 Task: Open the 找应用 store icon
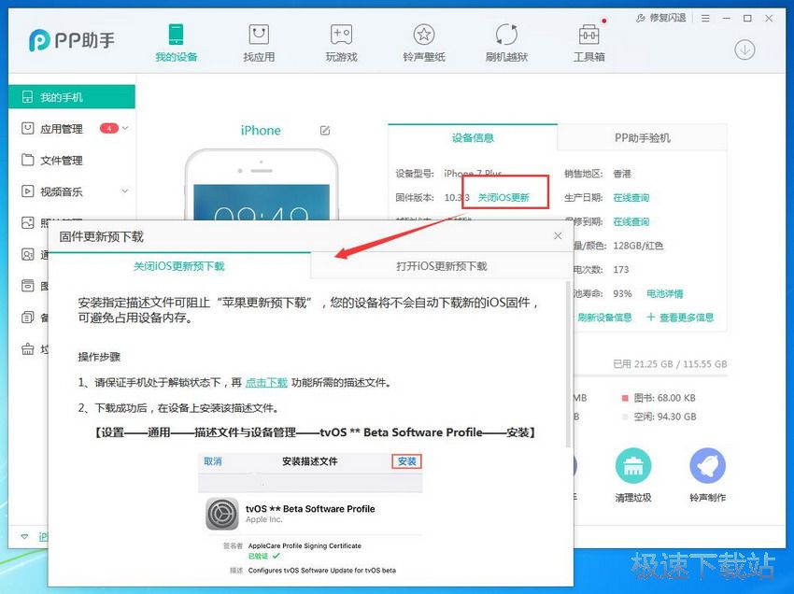click(x=259, y=43)
